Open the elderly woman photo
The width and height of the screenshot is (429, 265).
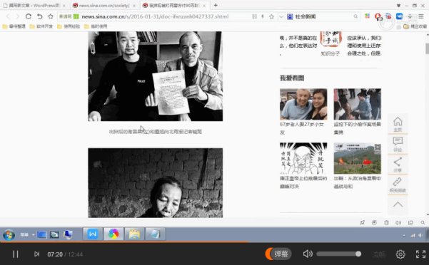click(155, 183)
